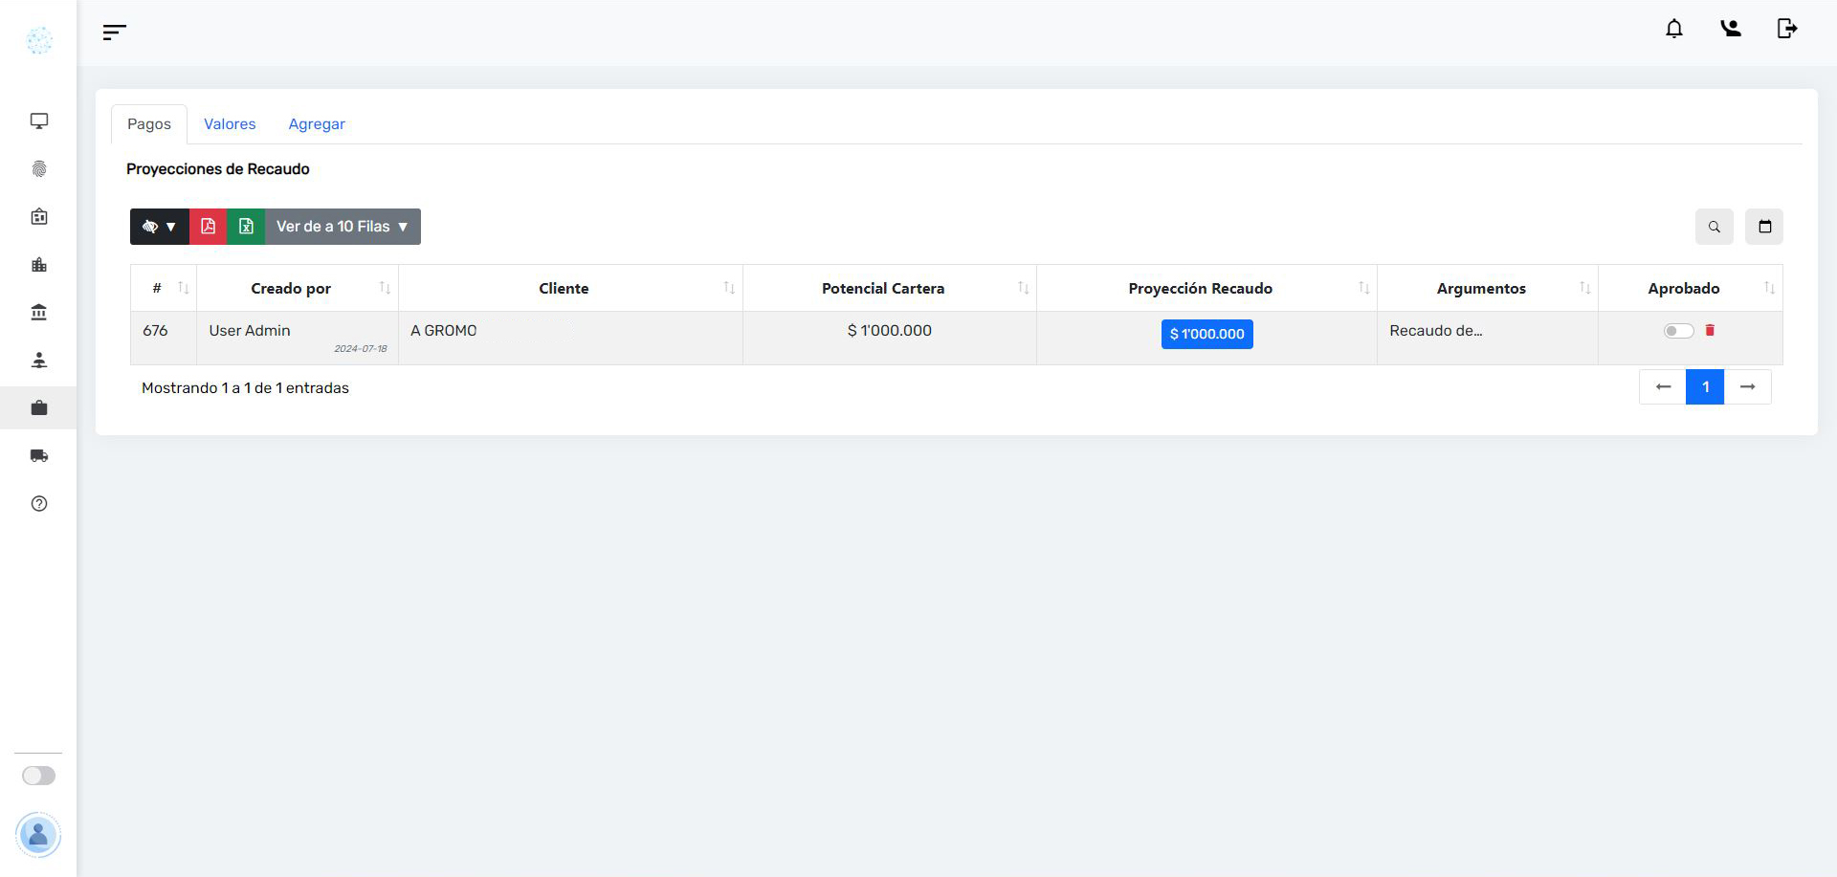This screenshot has height=877, width=1837.
Task: Open the calendar date filter
Action: [x=1764, y=227]
